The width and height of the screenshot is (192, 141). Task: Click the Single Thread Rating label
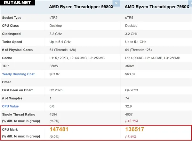pyautogui.click(x=19, y=114)
